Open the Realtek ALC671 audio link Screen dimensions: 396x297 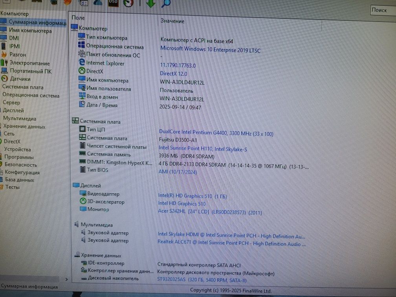coord(231,243)
